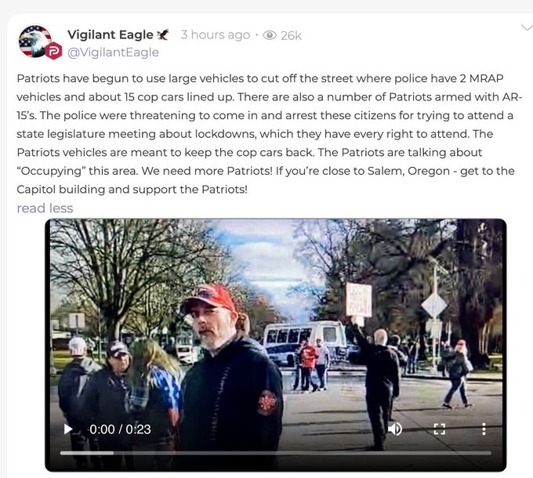This screenshot has width=533, height=478.
Task: Click the video time display 0:00 / 0:23
Action: pyautogui.click(x=120, y=429)
